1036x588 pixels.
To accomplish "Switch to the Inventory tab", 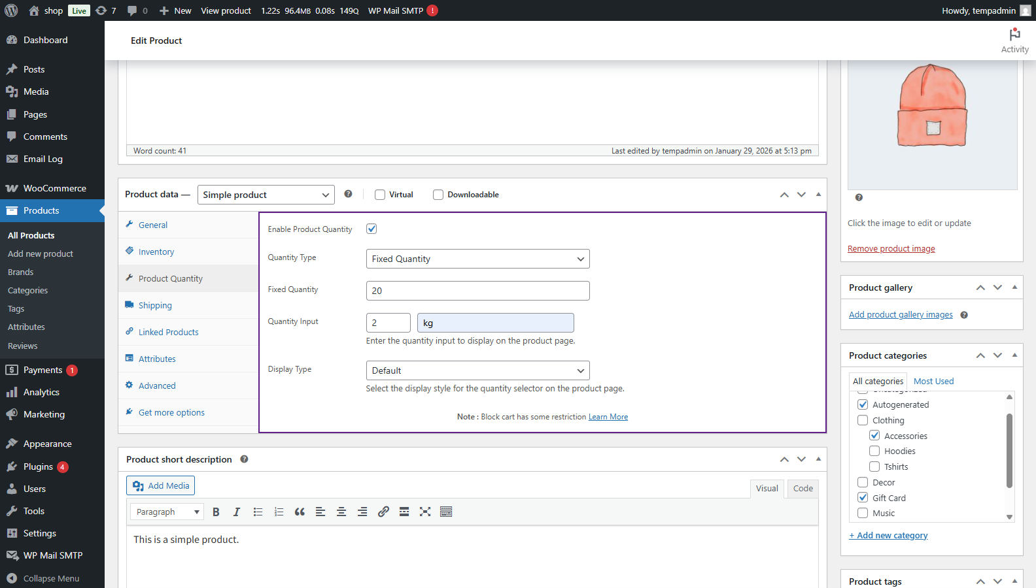I will click(x=156, y=252).
